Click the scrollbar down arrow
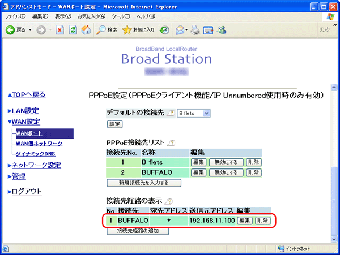 334,239
